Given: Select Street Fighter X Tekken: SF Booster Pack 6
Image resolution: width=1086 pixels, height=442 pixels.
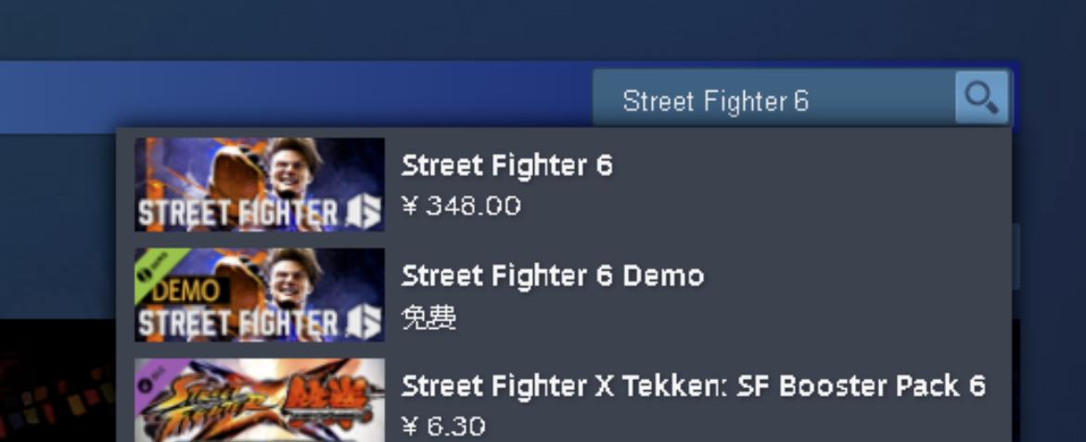Looking at the screenshot, I should point(694,386).
